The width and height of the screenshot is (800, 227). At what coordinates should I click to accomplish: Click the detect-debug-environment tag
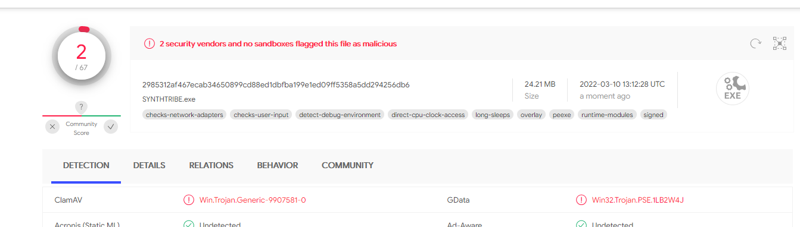click(x=340, y=115)
